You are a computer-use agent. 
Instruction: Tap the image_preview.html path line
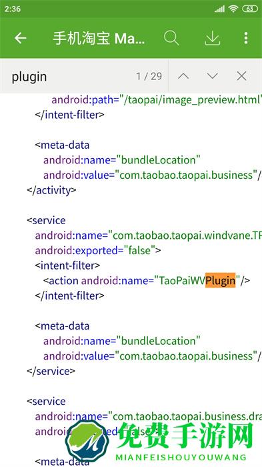point(157,100)
